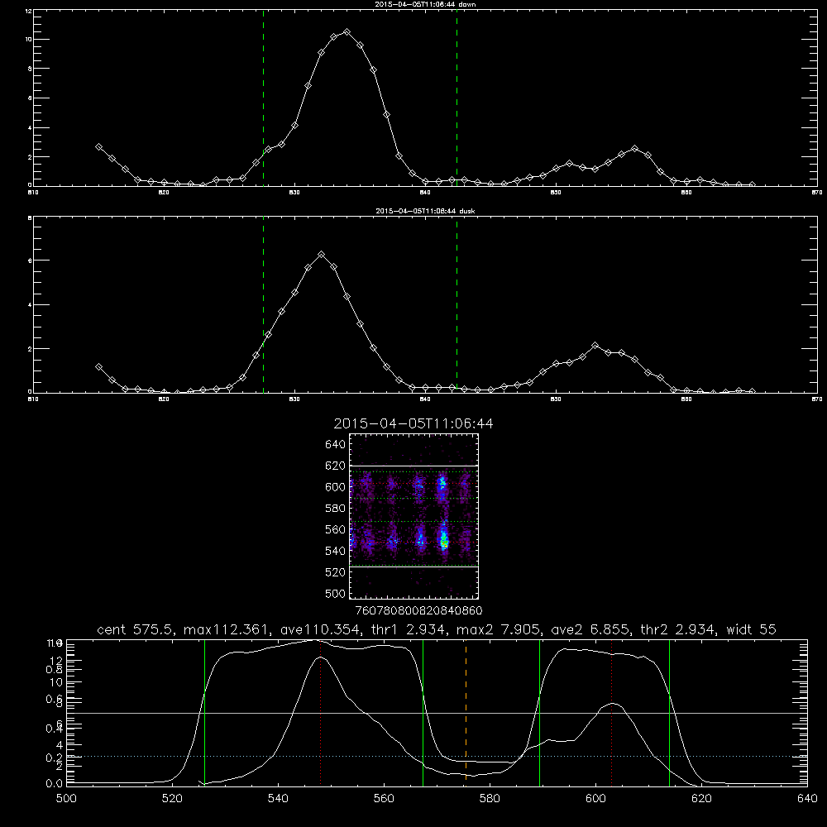Click dusk plot y-axis label '6'
Image resolution: width=827 pixels, height=827 pixels.
(x=30, y=261)
